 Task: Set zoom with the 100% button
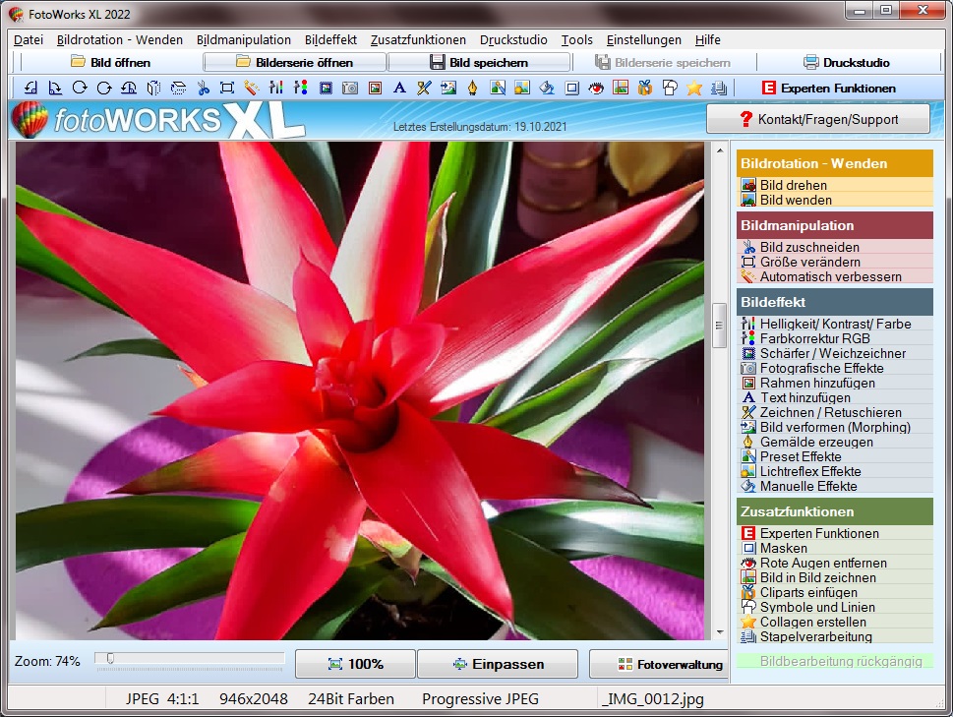click(356, 664)
